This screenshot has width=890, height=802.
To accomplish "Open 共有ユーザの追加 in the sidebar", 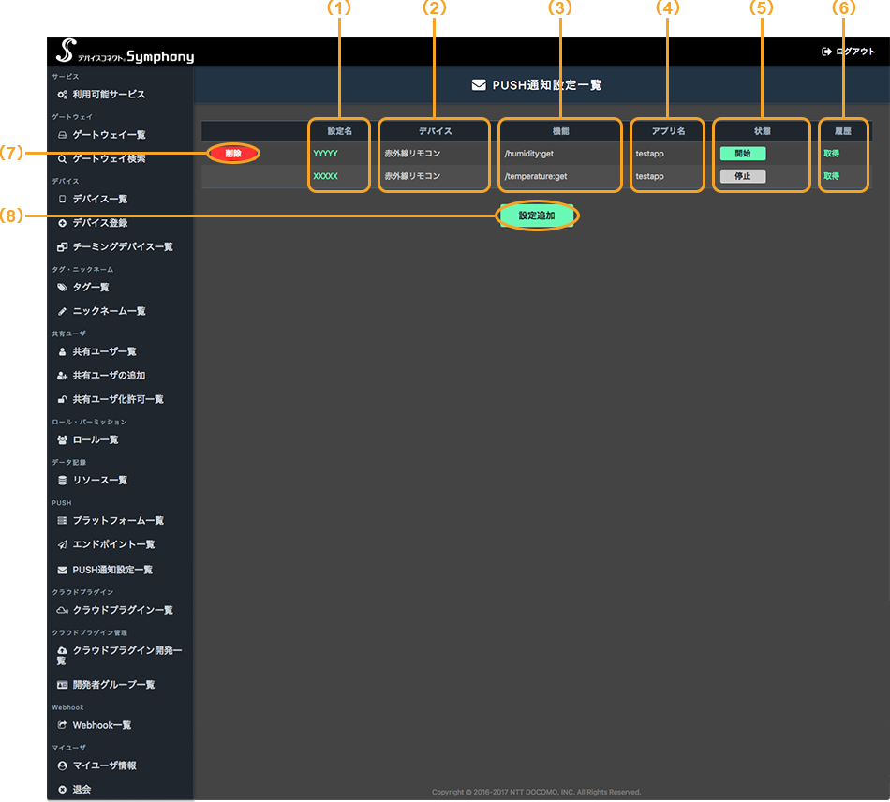I will pos(109,376).
